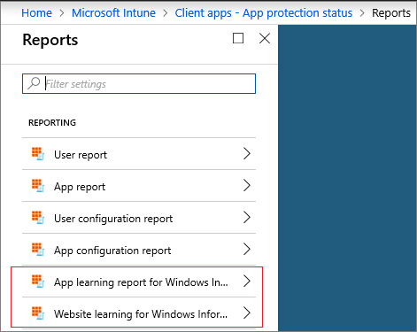Click chevron beside App configuration report
Viewport: 417px width, 332px height.
point(247,249)
